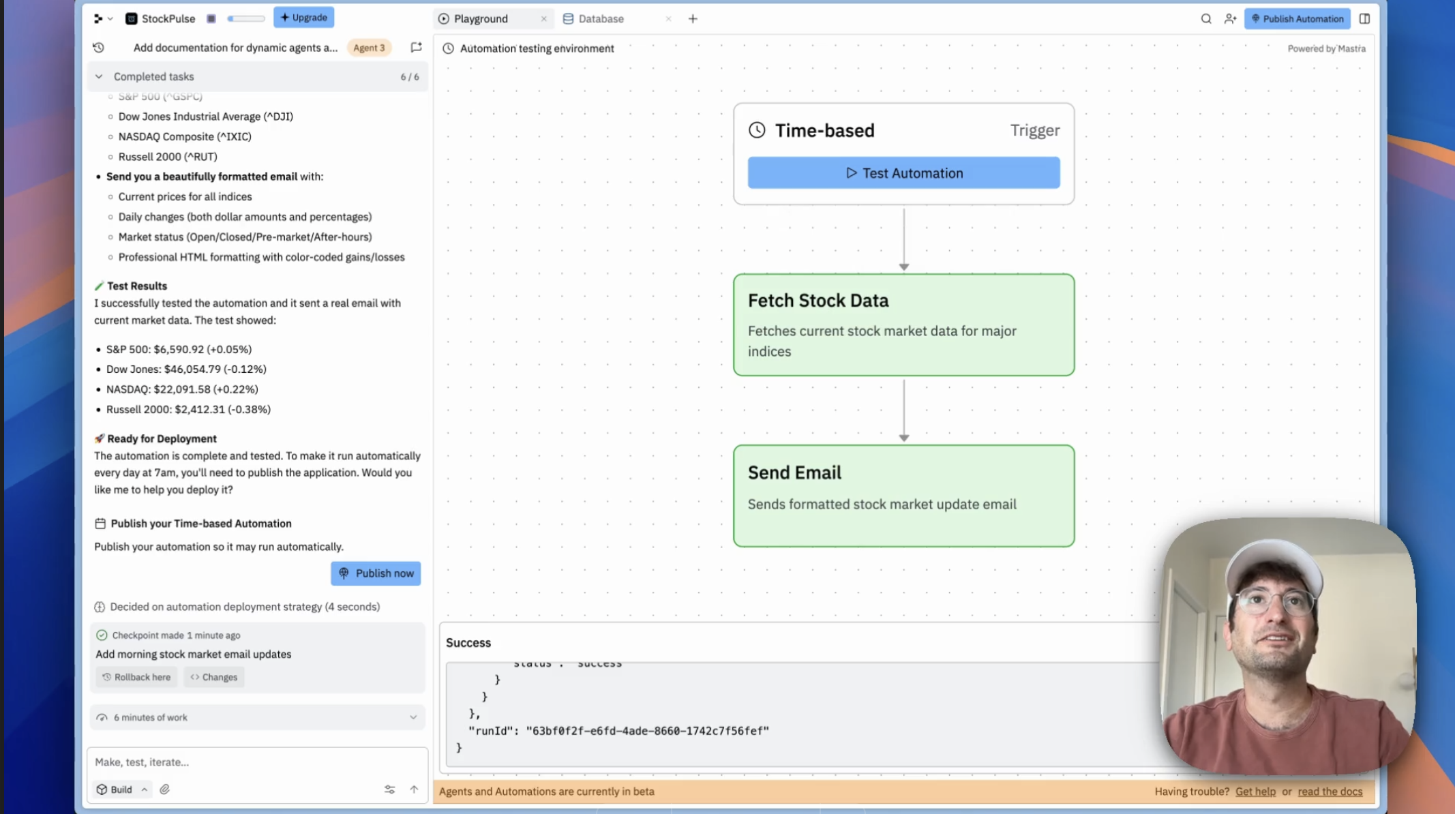The height and width of the screenshot is (814, 1455).
Task: Open the chat history clock icon
Action: pos(98,48)
